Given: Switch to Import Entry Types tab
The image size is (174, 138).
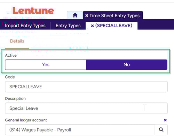Looking at the screenshot, I should [x=25, y=26].
